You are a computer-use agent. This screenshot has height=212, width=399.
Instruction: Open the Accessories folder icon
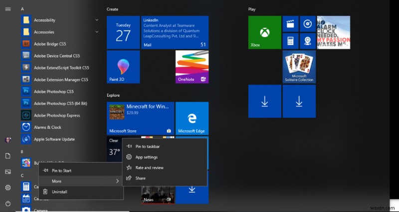(26, 32)
